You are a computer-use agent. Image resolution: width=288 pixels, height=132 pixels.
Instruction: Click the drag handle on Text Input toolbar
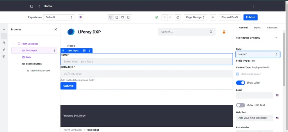click(x=63, y=51)
